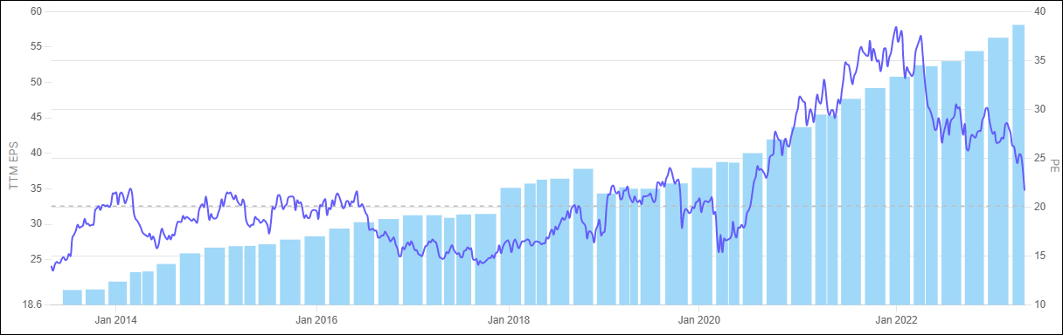Click the "60" tick on the left axis
This screenshot has width=1063, height=335.
click(x=36, y=11)
